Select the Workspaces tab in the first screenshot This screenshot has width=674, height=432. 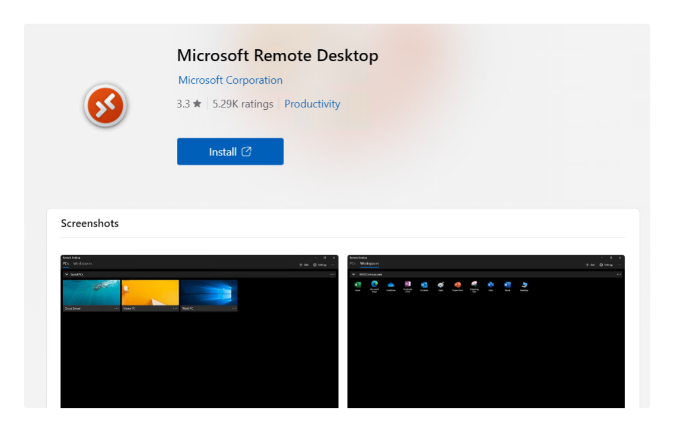pyautogui.click(x=82, y=263)
